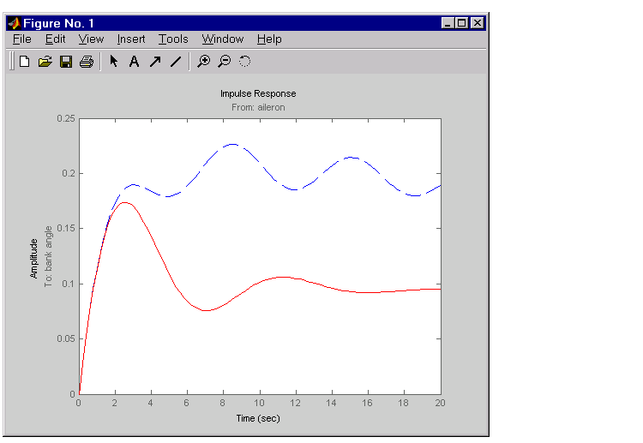Select the Add Arrow tool
This screenshot has width=643, height=443.
pyautogui.click(x=155, y=62)
